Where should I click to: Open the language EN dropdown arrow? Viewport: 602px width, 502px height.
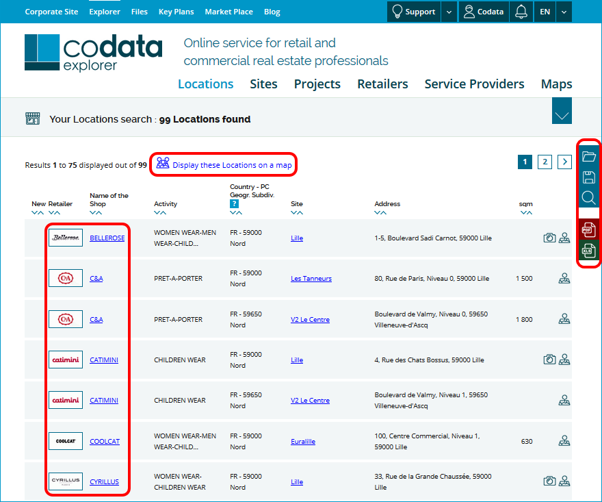click(x=564, y=12)
